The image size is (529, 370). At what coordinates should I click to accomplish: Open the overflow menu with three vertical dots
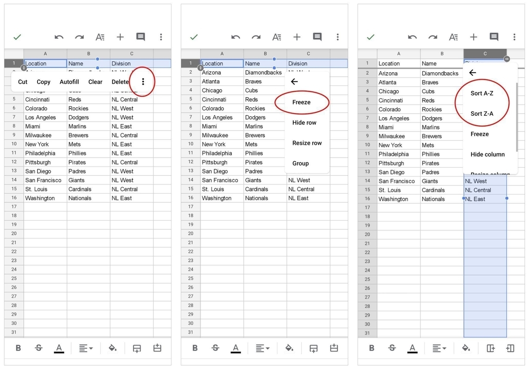[161, 37]
